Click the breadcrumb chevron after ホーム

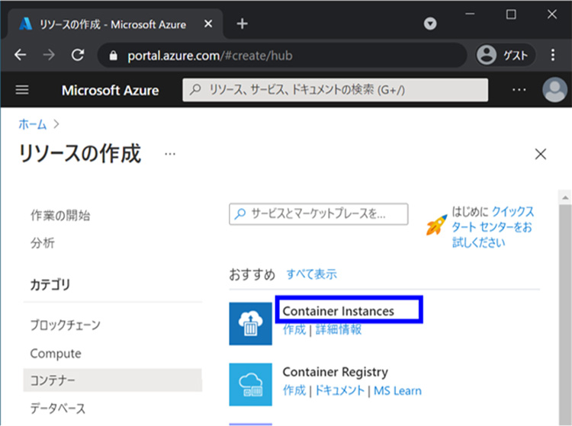point(56,124)
